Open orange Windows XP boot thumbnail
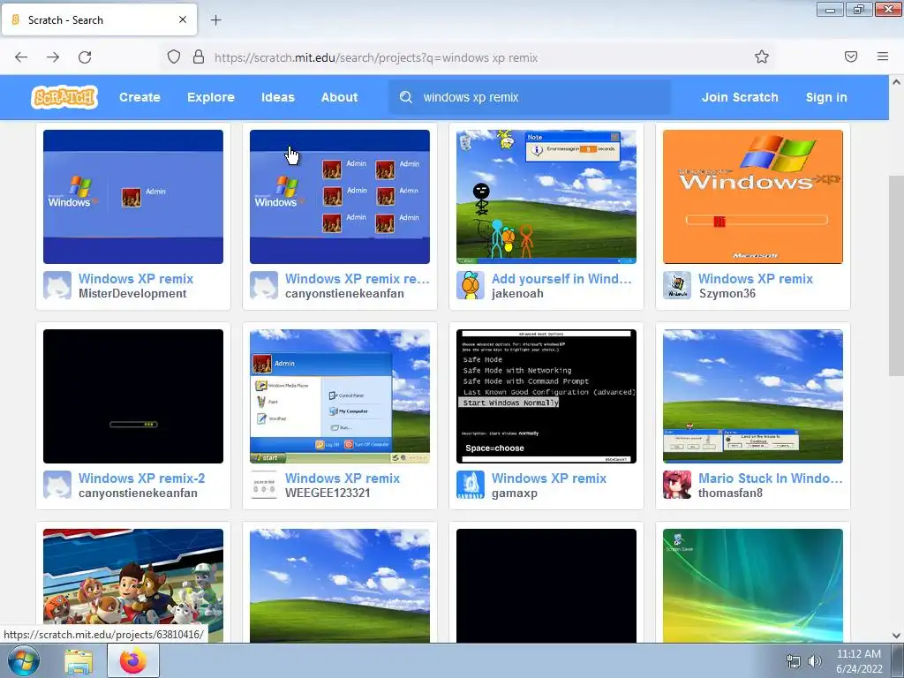Viewport: 904px width, 678px height. [753, 197]
